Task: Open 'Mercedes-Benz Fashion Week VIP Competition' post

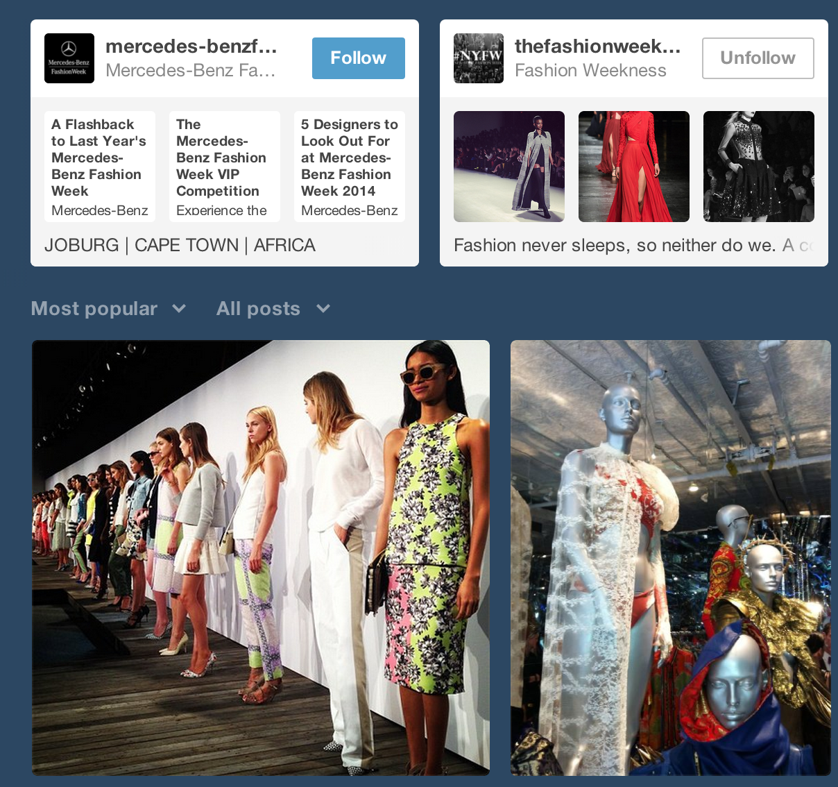Action: 225,167
